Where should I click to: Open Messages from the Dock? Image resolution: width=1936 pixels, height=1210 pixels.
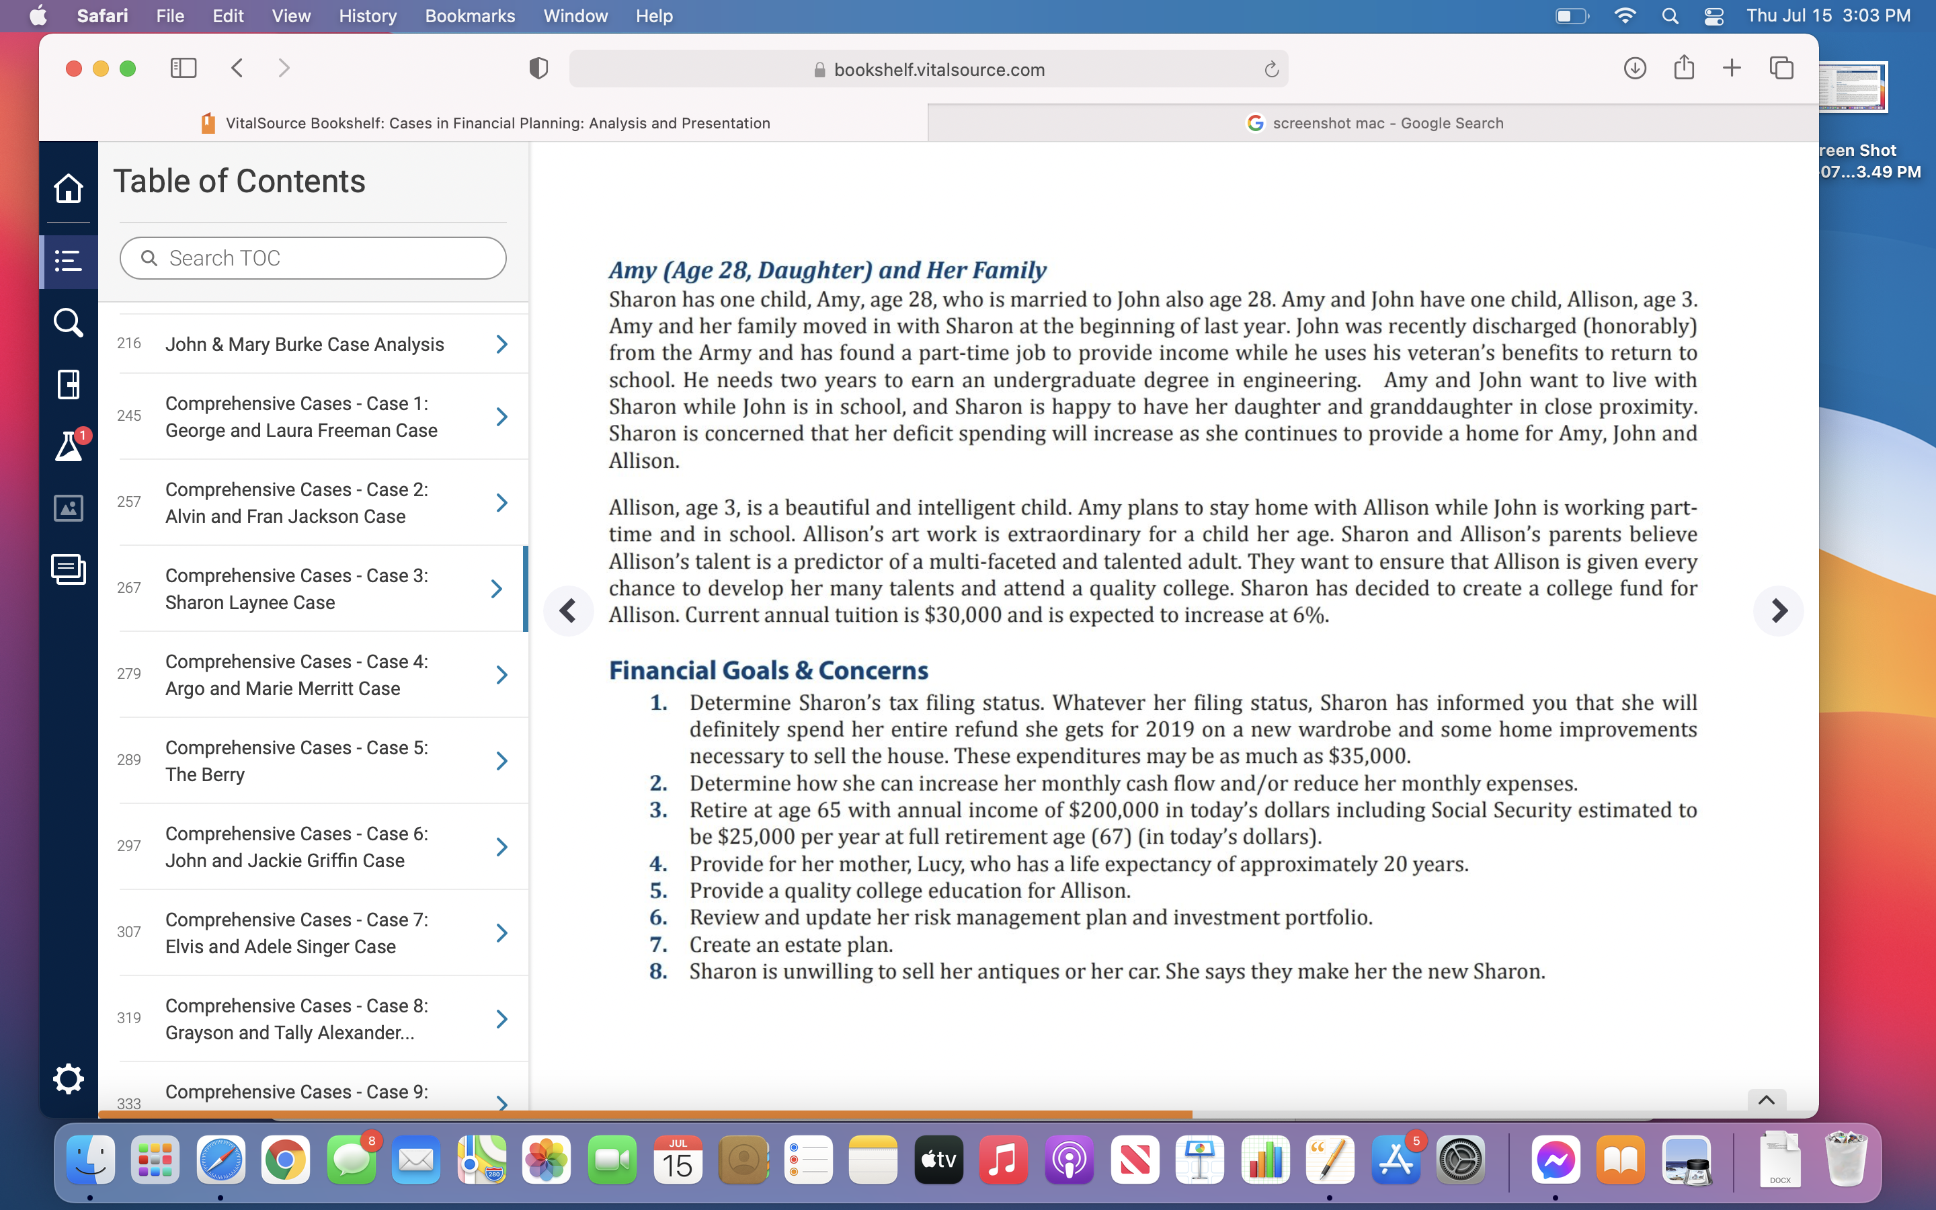pos(351,1160)
